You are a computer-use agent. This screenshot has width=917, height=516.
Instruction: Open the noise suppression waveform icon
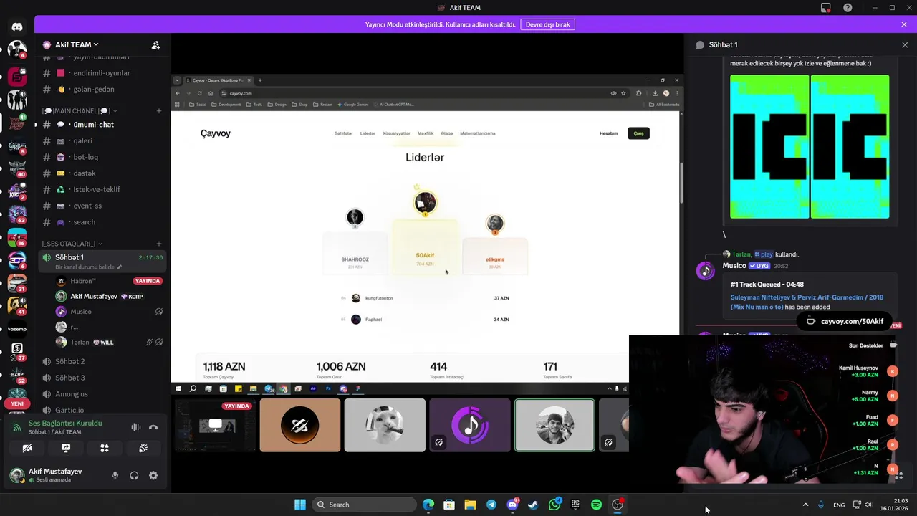point(136,427)
